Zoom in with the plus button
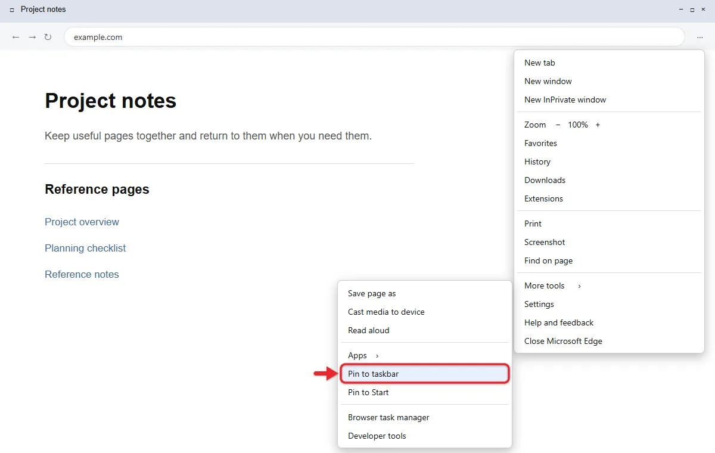This screenshot has width=715, height=453. point(598,125)
